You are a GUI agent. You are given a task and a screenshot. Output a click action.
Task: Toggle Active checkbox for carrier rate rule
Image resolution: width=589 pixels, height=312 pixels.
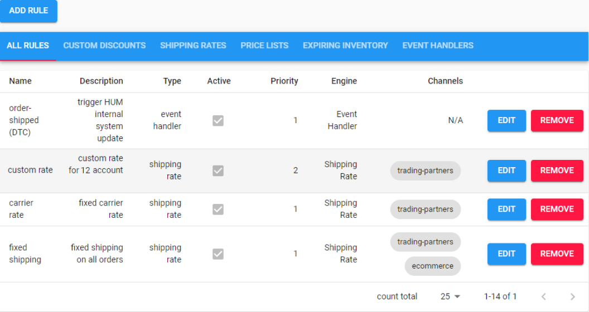coord(218,209)
